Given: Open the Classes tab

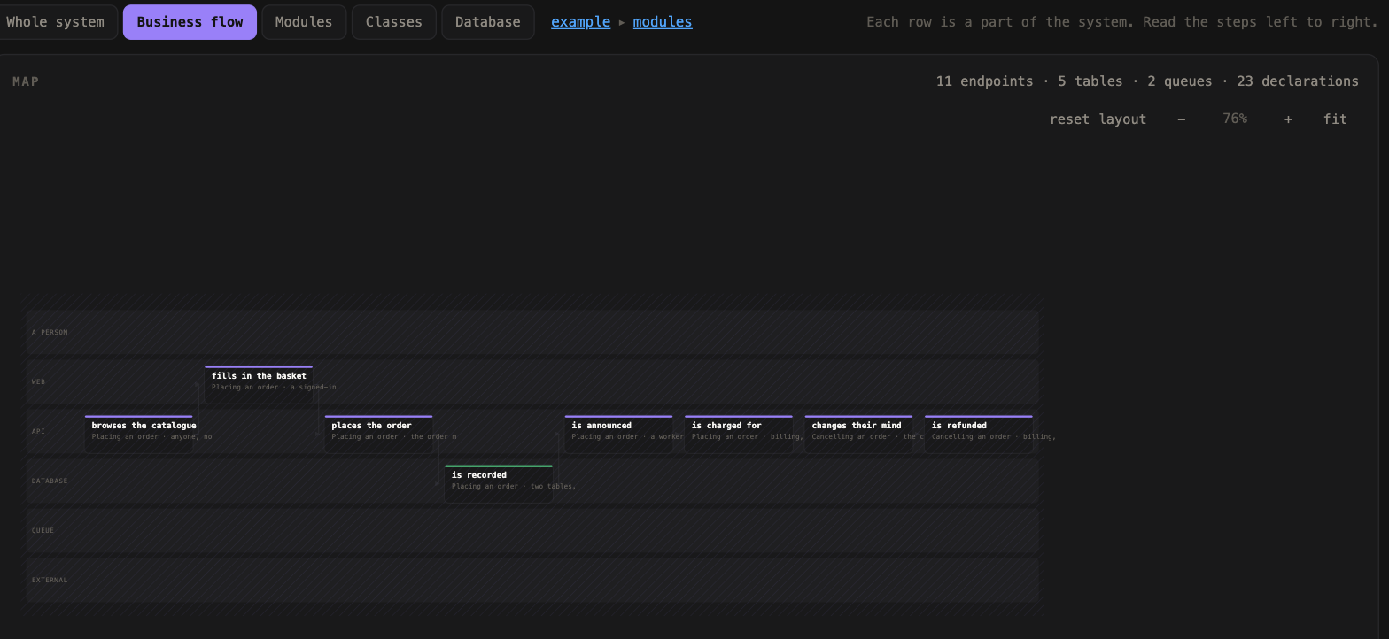Looking at the screenshot, I should 394,22.
